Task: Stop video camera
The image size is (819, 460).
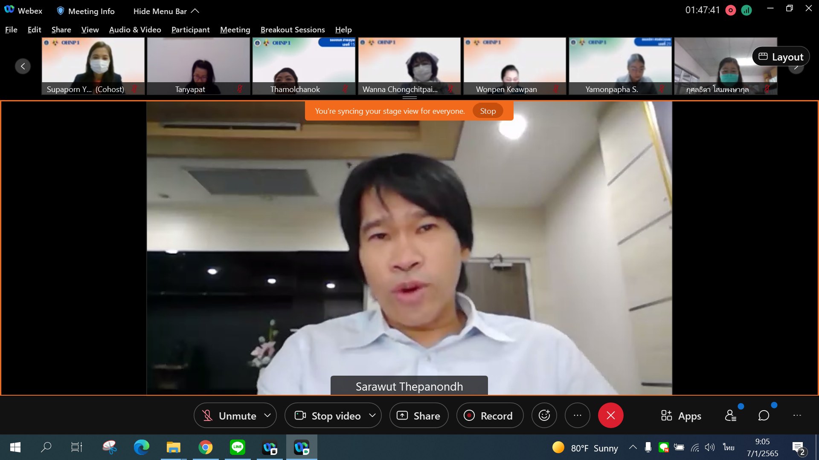Action: 328,416
